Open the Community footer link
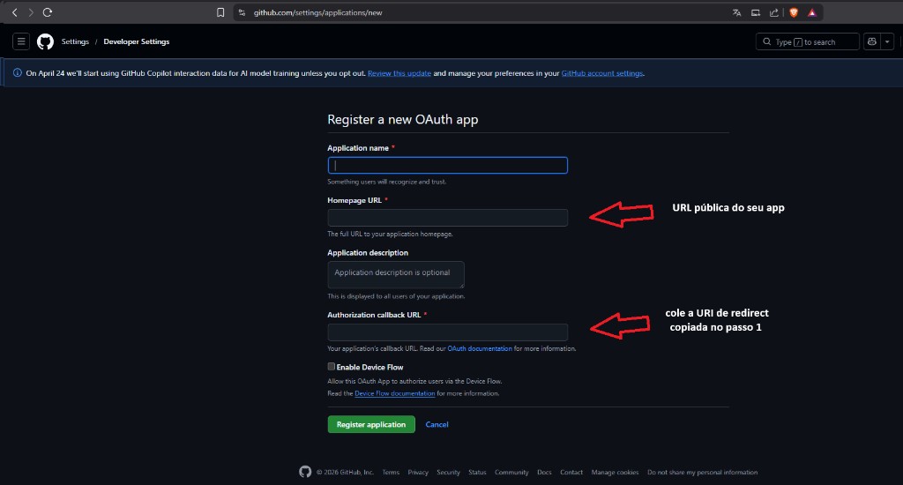Viewport: 903px width, 485px height. pyautogui.click(x=511, y=473)
